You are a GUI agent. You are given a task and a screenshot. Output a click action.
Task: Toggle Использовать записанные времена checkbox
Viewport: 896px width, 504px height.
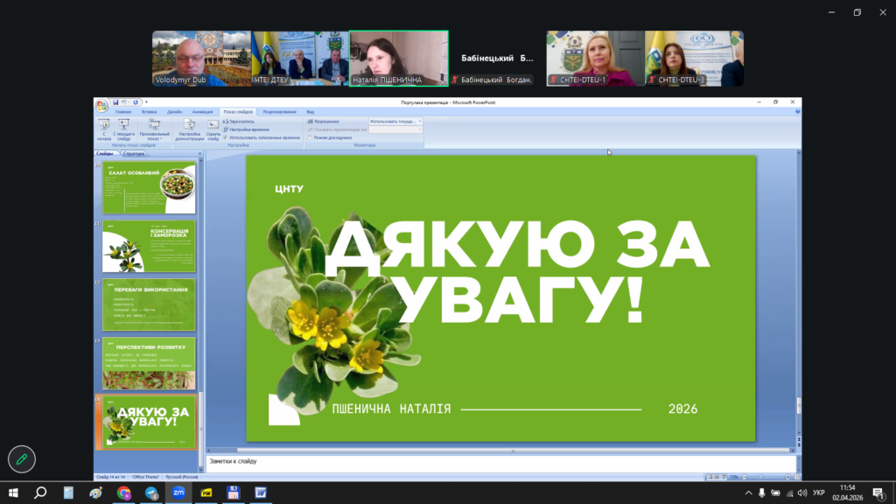pos(226,137)
